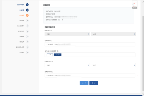Click step 10 circle 实名认证
The image size is (144, 96).
click(27, 52)
